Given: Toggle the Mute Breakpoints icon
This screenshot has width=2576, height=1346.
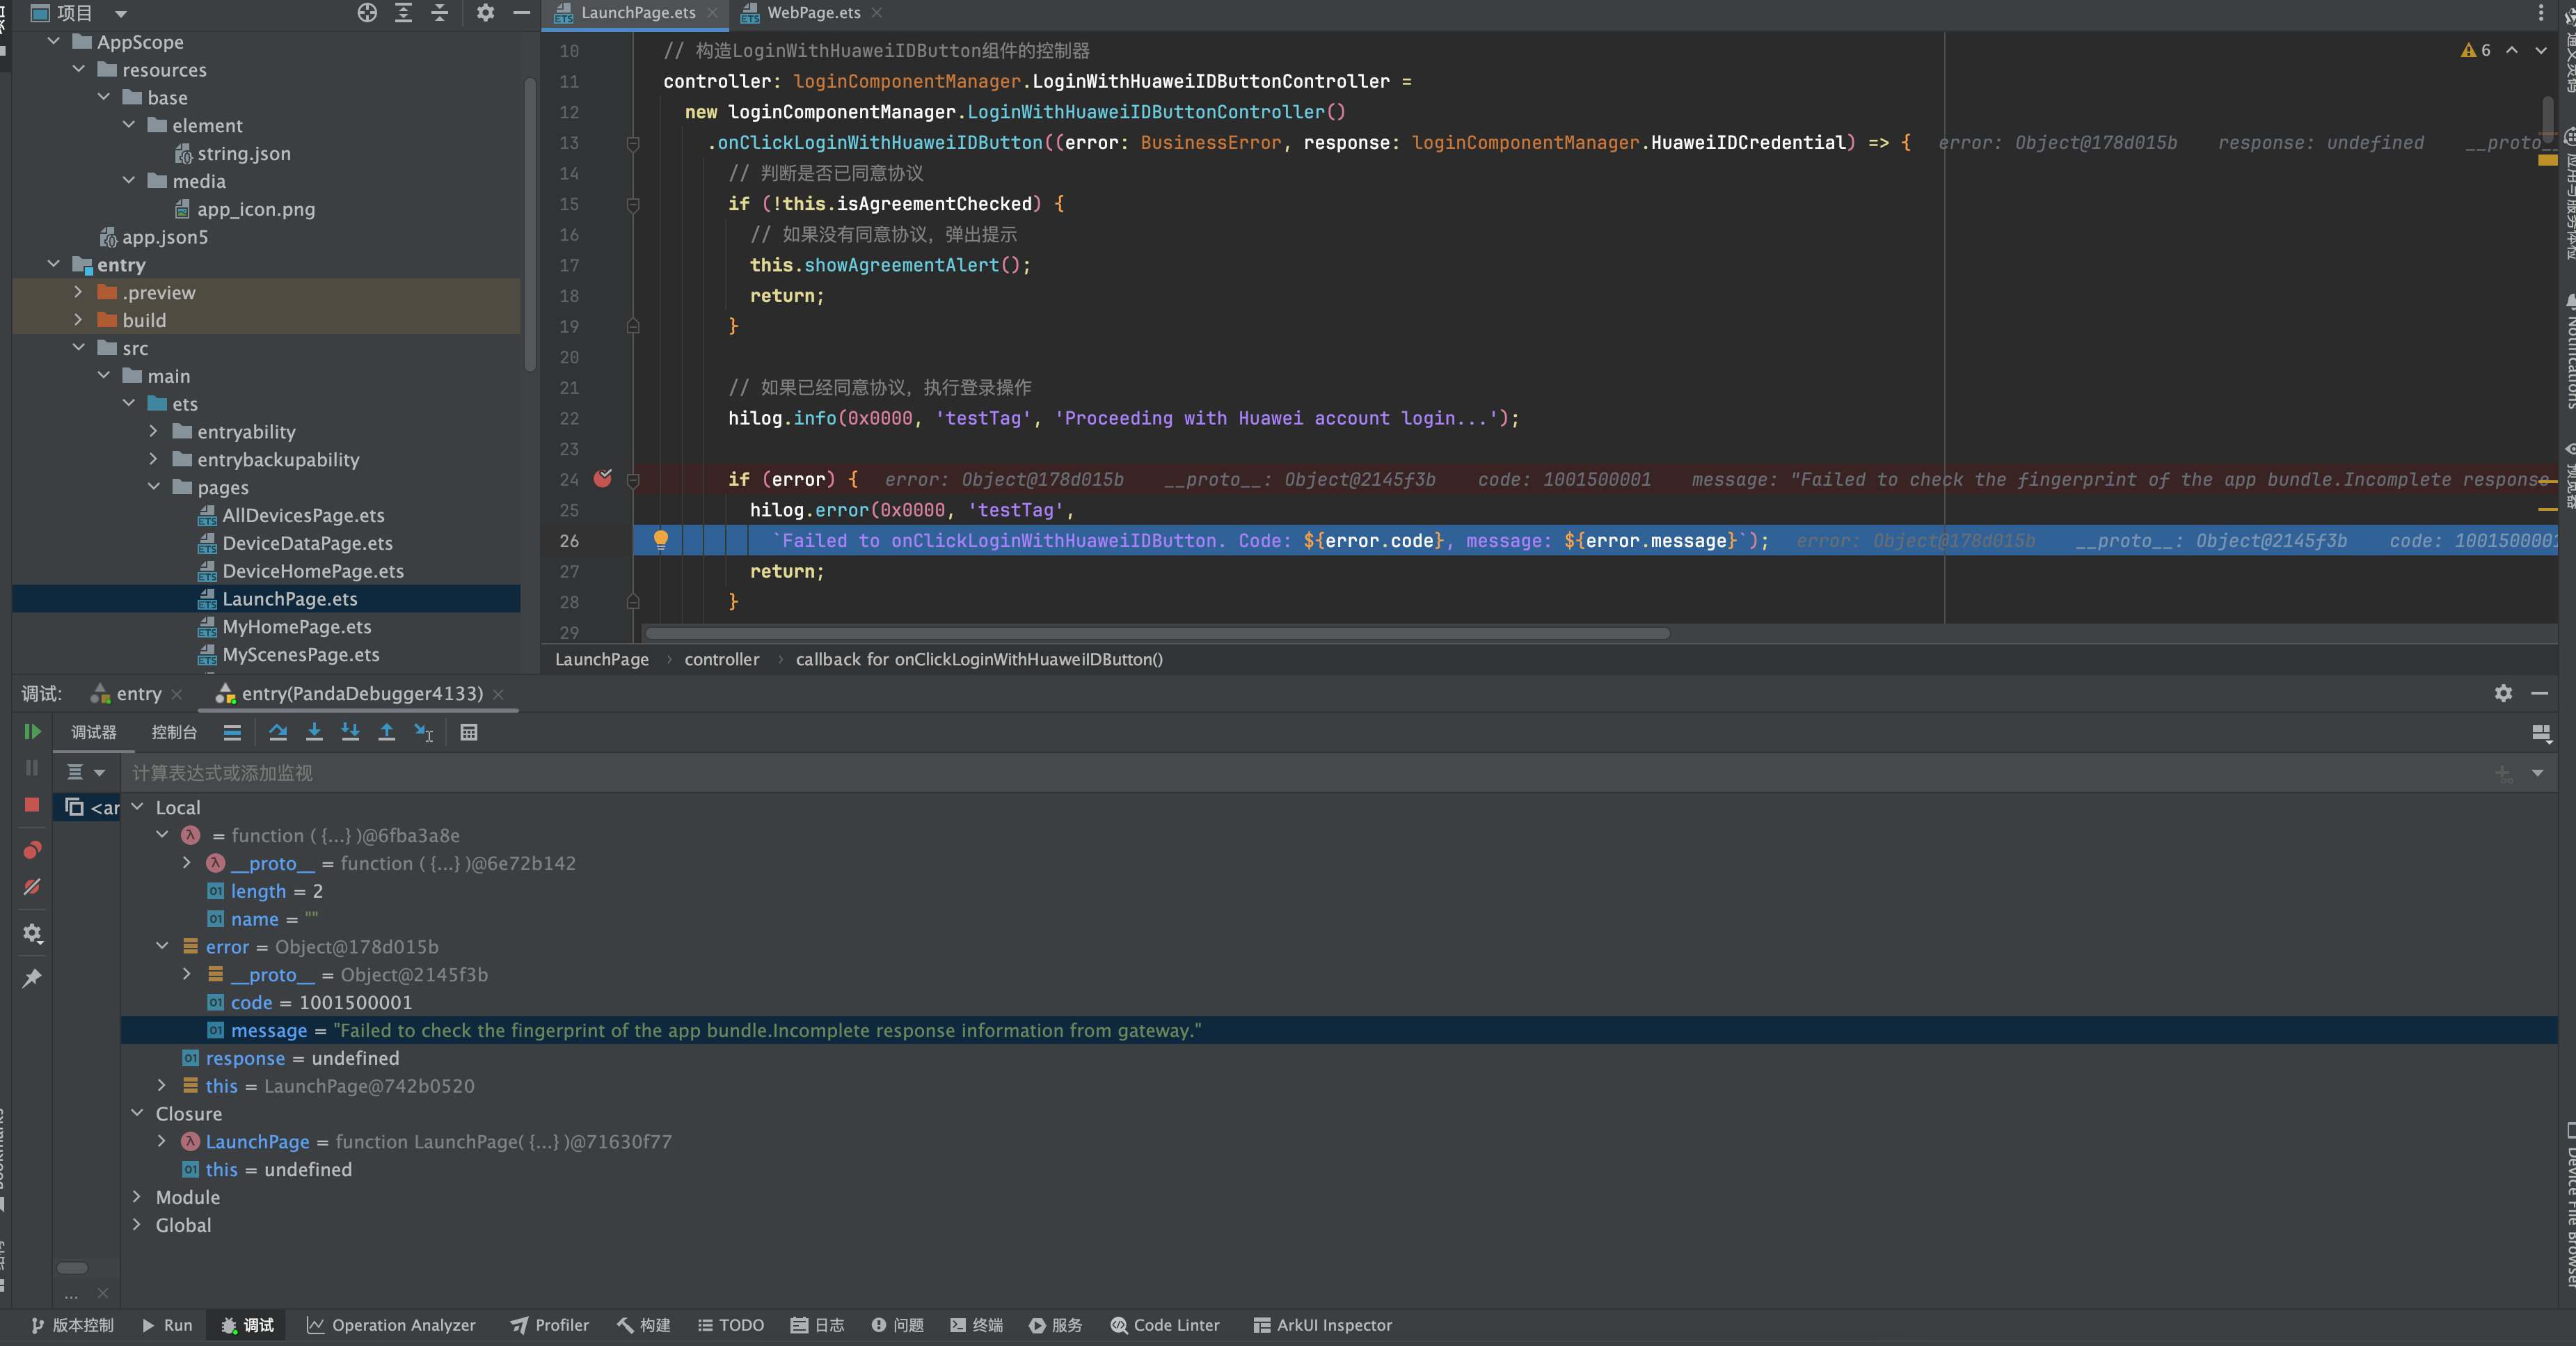Looking at the screenshot, I should pyautogui.click(x=32, y=887).
